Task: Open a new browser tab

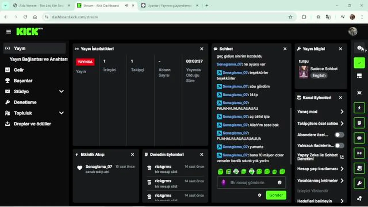Action: (207, 5)
